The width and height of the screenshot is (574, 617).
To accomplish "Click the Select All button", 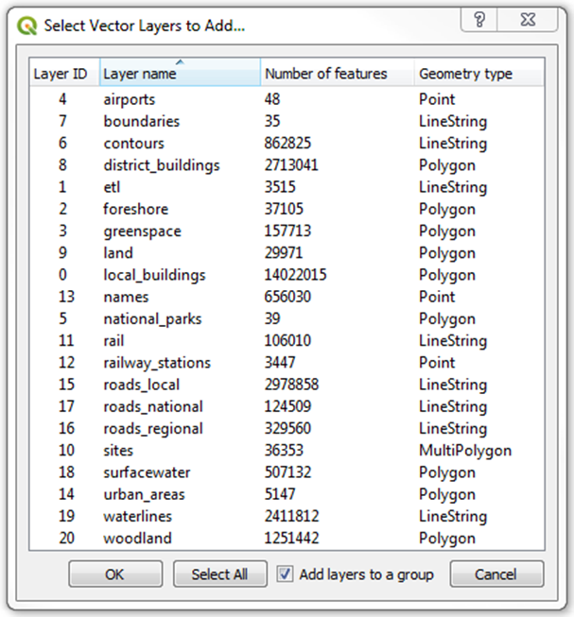I will tap(220, 574).
